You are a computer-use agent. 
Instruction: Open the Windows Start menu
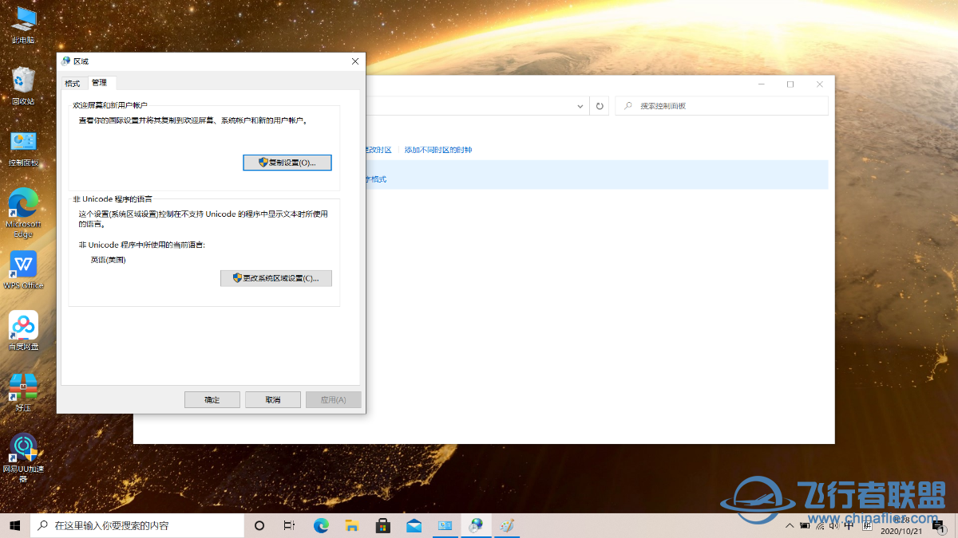(14, 525)
